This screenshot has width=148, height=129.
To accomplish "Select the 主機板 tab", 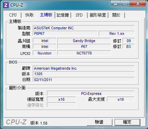I will tap(46, 15).
